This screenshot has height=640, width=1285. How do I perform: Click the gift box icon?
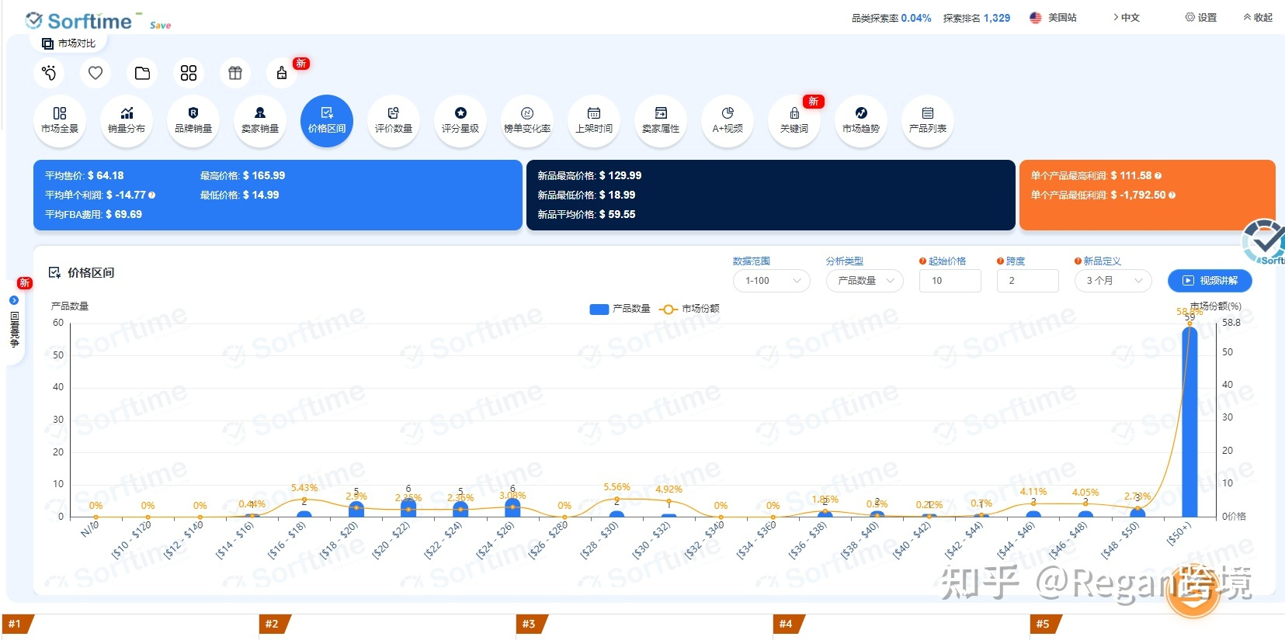tap(235, 73)
